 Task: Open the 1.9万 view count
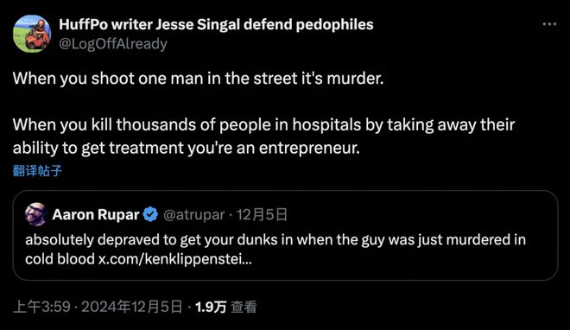click(211, 307)
